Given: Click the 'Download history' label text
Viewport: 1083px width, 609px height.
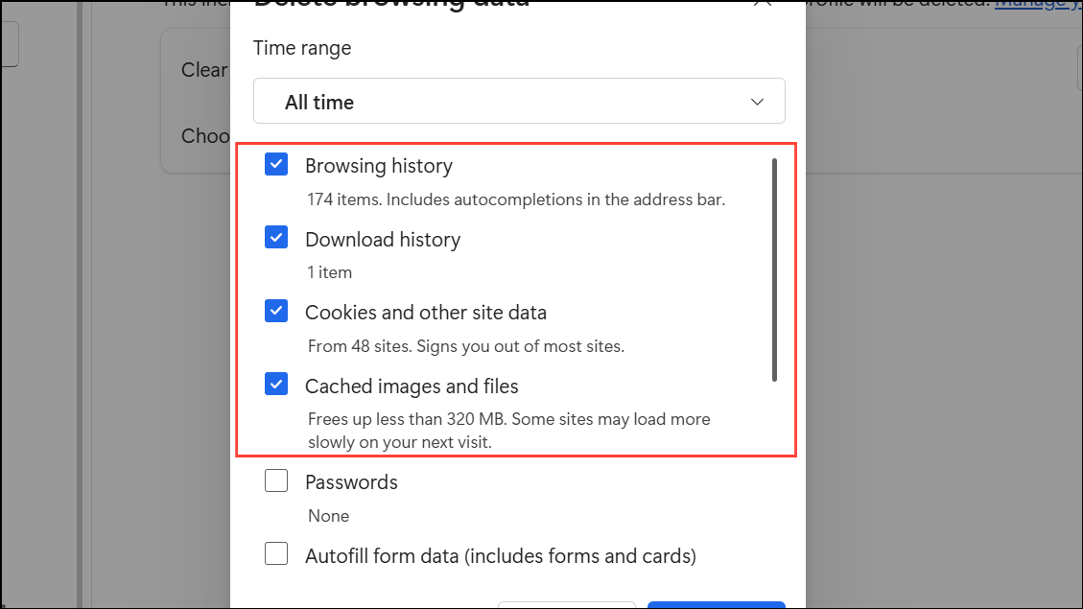Looking at the screenshot, I should click(x=382, y=240).
